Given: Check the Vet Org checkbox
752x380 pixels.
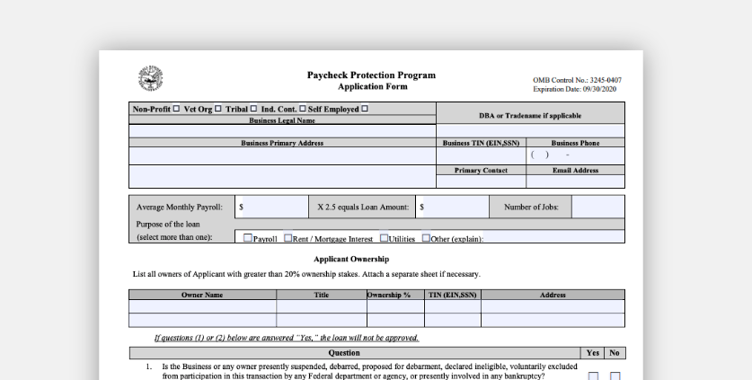Looking at the screenshot, I should coord(218,109).
